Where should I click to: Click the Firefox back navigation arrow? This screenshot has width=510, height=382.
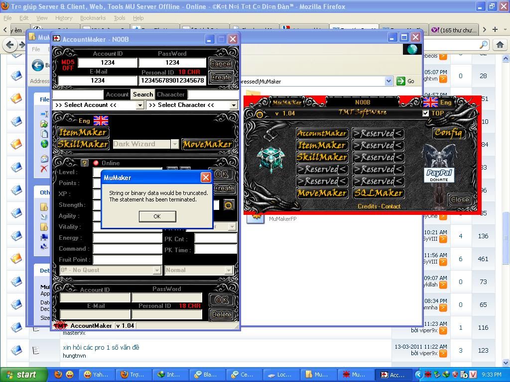10,44
